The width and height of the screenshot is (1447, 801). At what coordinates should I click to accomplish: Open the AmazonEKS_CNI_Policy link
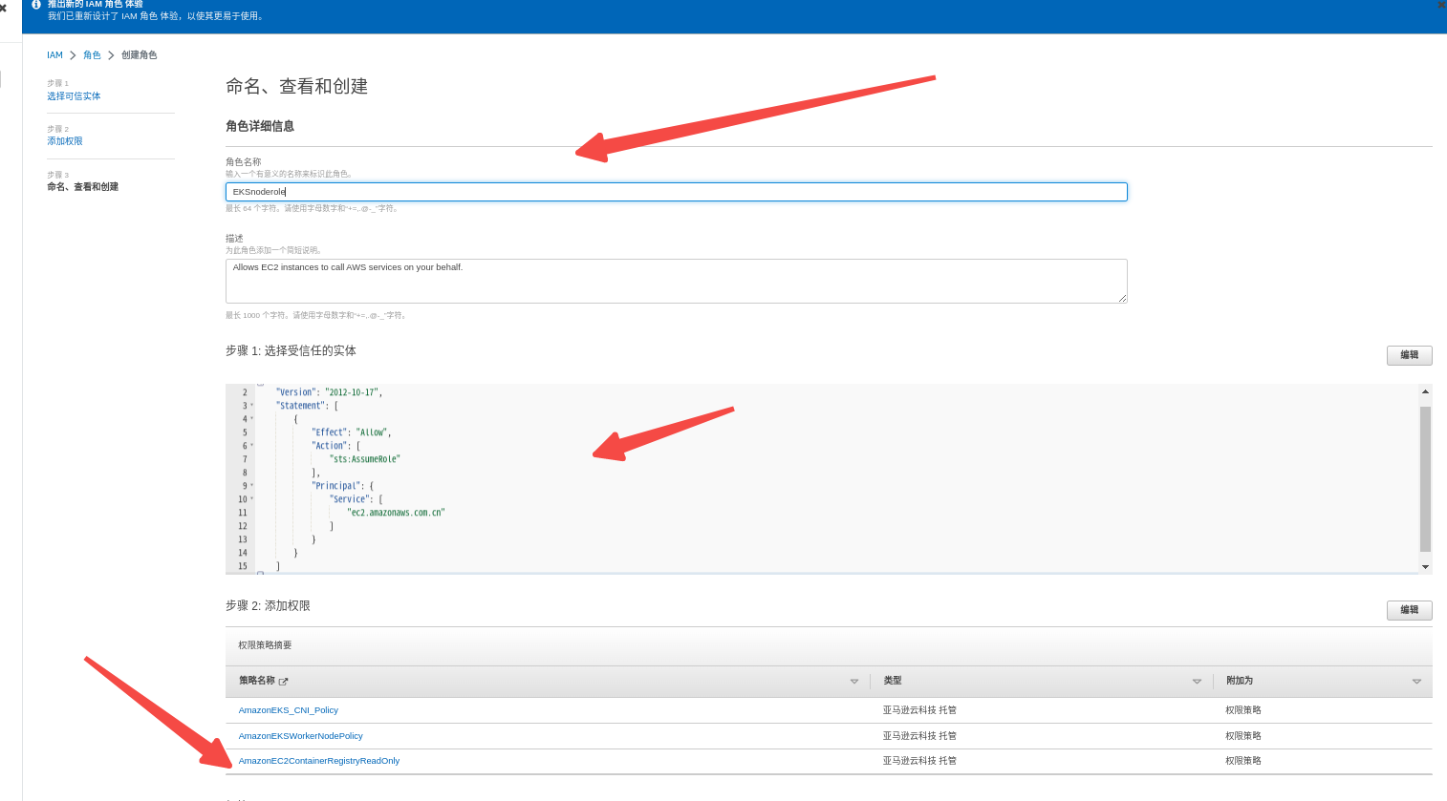[x=288, y=710]
